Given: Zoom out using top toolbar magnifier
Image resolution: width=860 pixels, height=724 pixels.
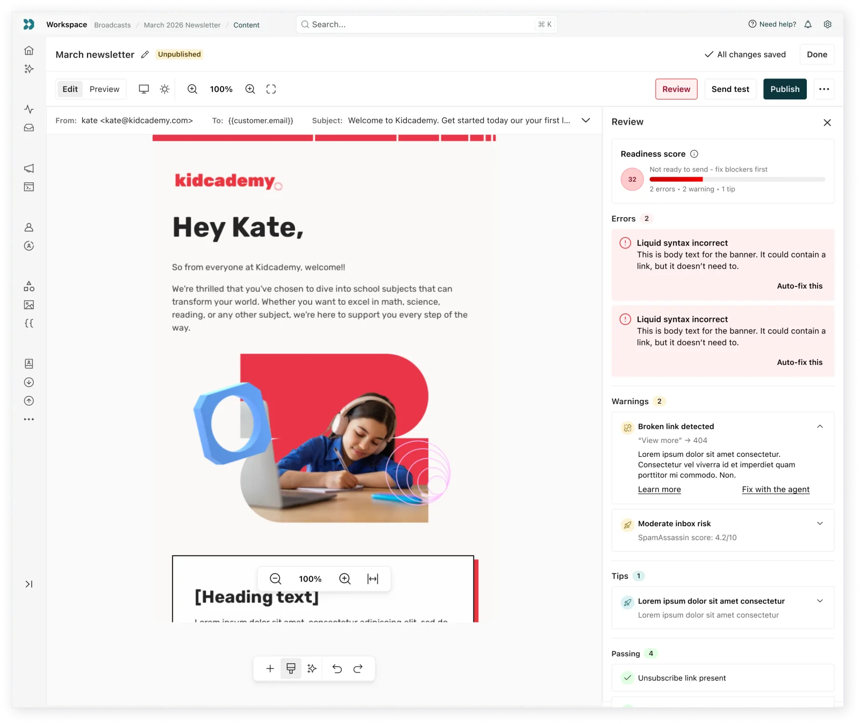Looking at the screenshot, I should point(192,89).
